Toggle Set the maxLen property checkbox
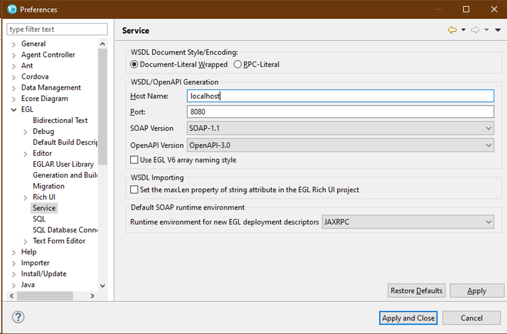Viewport: 507px width, 334px height. coord(134,190)
